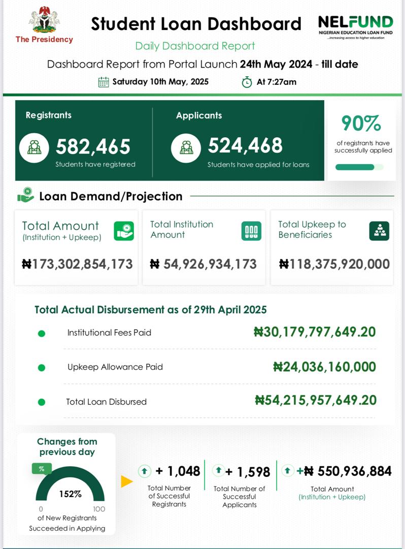Viewport: 405px width, 549px height.
Task: Click the Daily Dashboard Report subtitle
Action: point(195,46)
